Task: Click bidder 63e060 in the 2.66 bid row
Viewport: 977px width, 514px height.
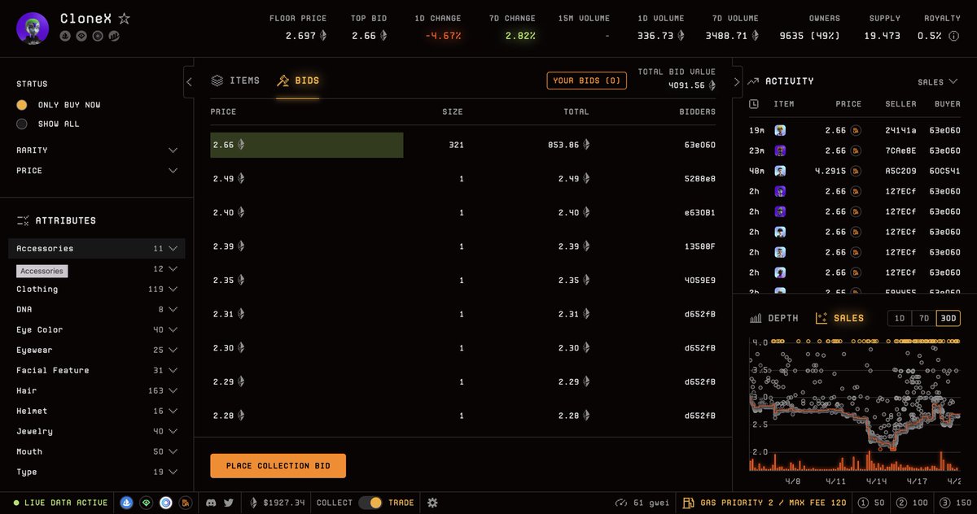Action: (x=700, y=145)
